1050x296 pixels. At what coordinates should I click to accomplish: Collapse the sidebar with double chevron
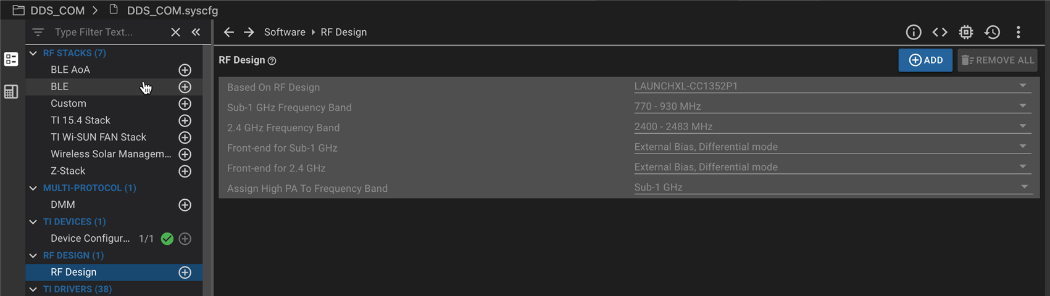pos(196,32)
